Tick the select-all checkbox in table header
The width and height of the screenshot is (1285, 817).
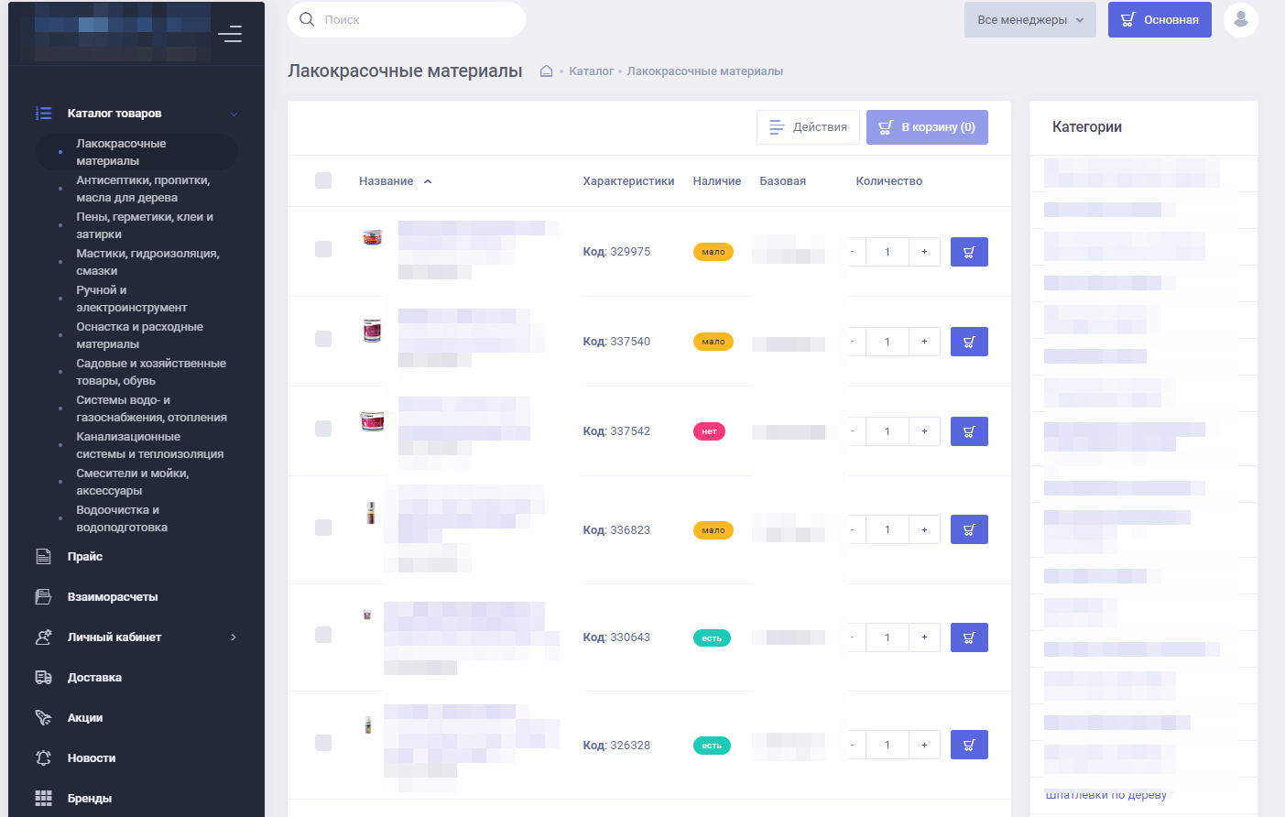323,180
